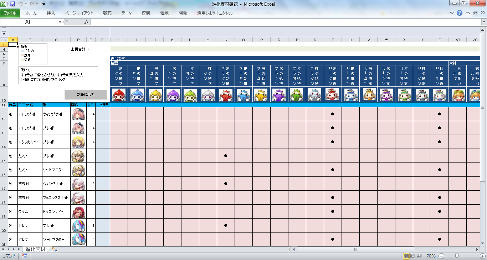Screen dimensions: 487x260
Task: Select the white staff spirit icon in column M
Action: click(208, 95)
